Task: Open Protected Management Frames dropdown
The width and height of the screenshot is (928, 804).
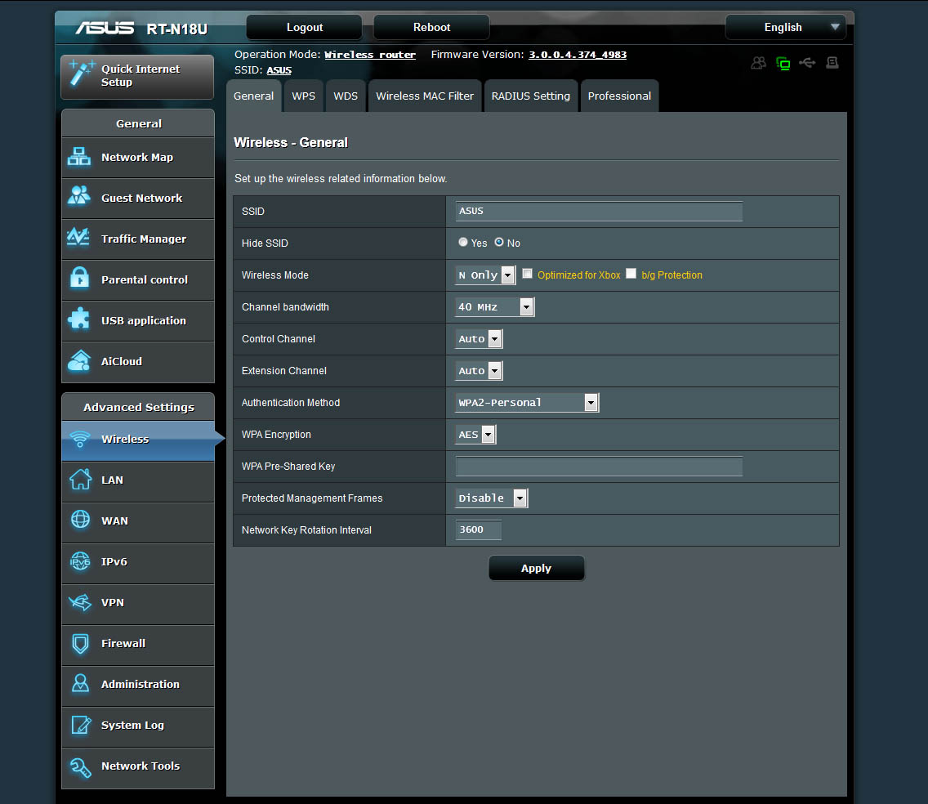Action: pos(491,498)
